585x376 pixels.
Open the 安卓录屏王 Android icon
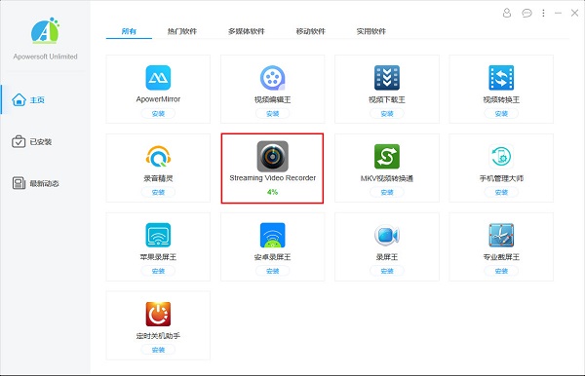tap(272, 235)
